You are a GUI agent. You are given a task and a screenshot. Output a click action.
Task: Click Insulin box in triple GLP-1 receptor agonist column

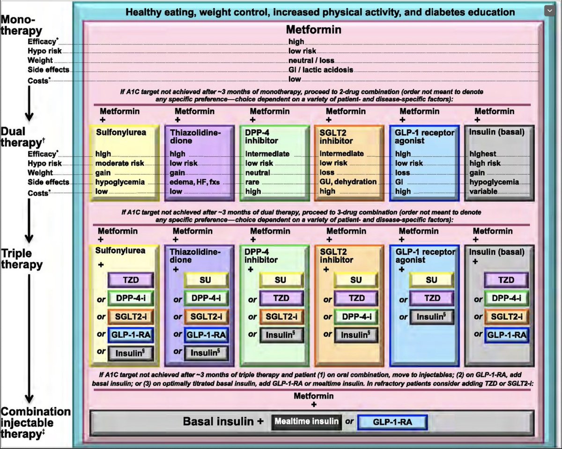coord(431,317)
